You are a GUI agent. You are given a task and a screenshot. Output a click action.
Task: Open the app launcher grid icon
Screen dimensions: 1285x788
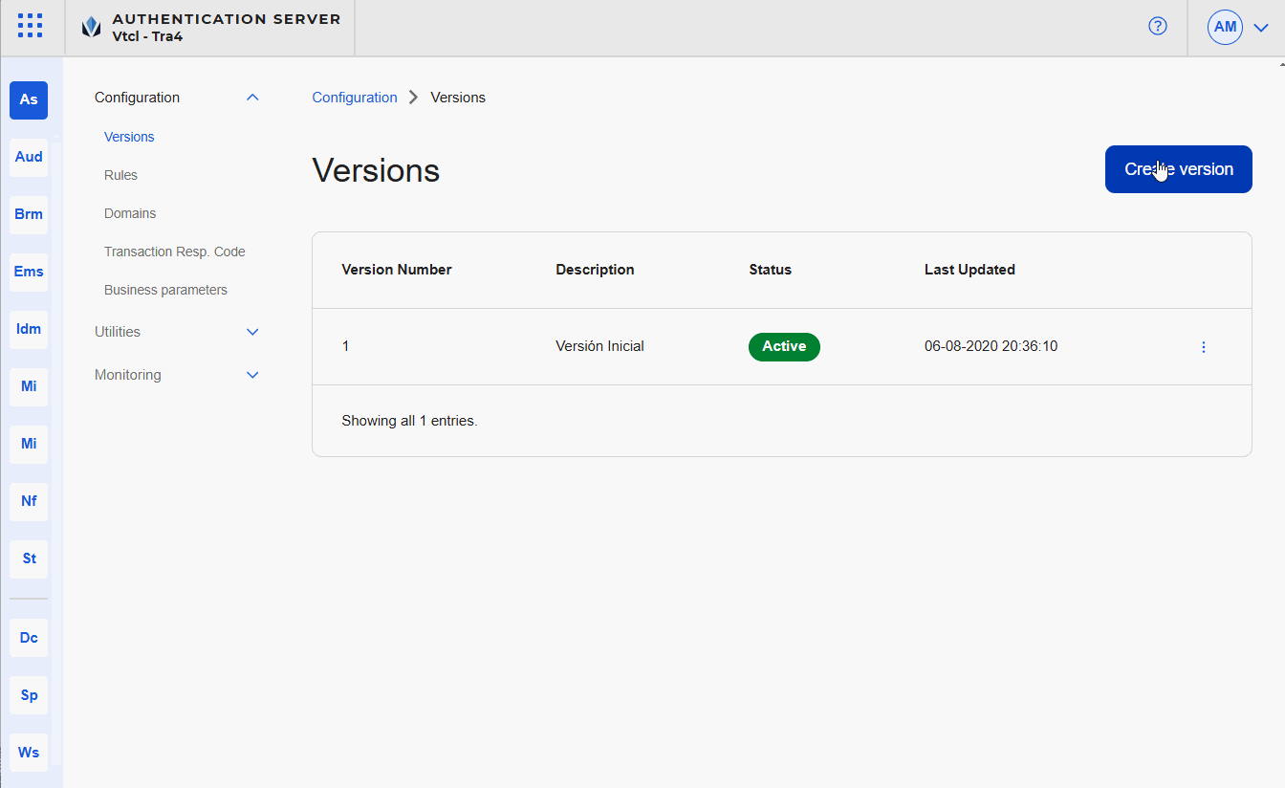(x=30, y=26)
